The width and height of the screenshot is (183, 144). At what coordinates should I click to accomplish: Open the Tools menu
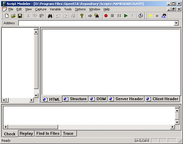pos(68,9)
